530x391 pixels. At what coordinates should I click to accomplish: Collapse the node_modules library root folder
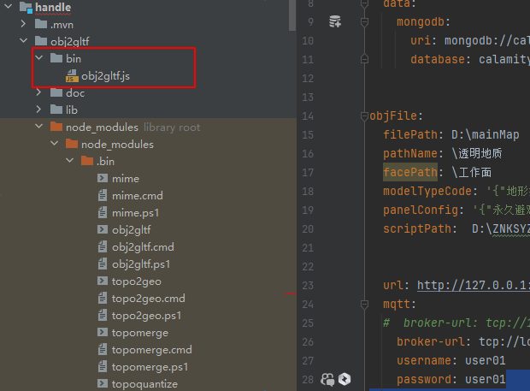[39, 127]
